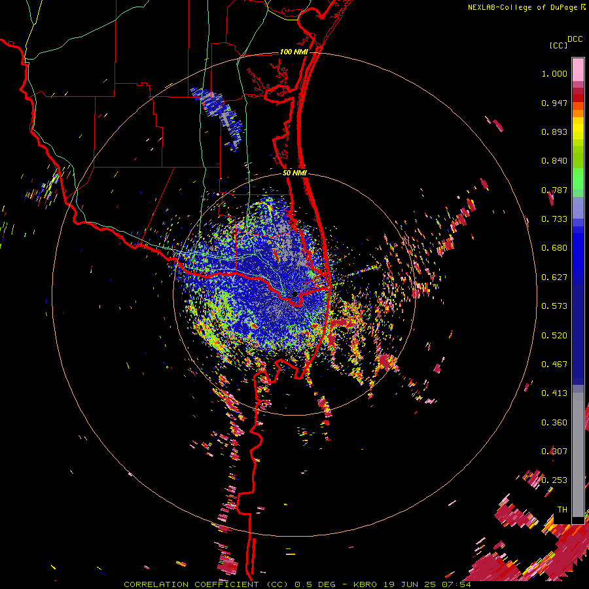This screenshot has width=589, height=589.
Task: Click the 0.520 value on the color scale
Action: tap(554, 336)
